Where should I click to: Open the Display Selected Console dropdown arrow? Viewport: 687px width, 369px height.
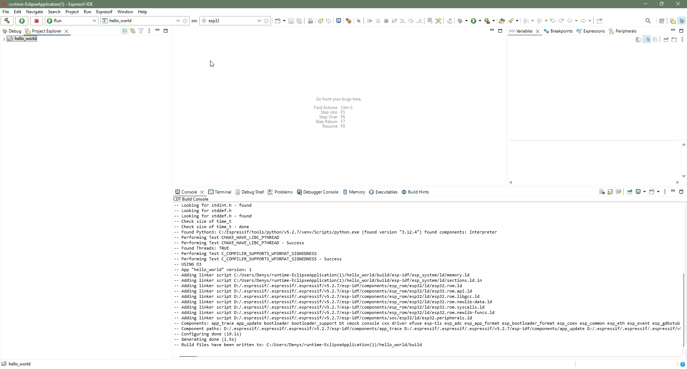pyautogui.click(x=644, y=192)
